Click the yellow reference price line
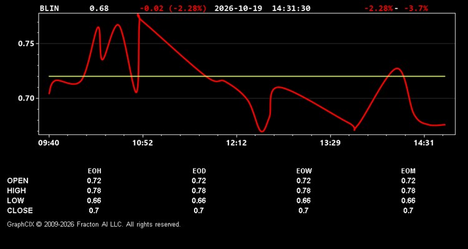The height and width of the screenshot is (249, 468). tap(247, 76)
